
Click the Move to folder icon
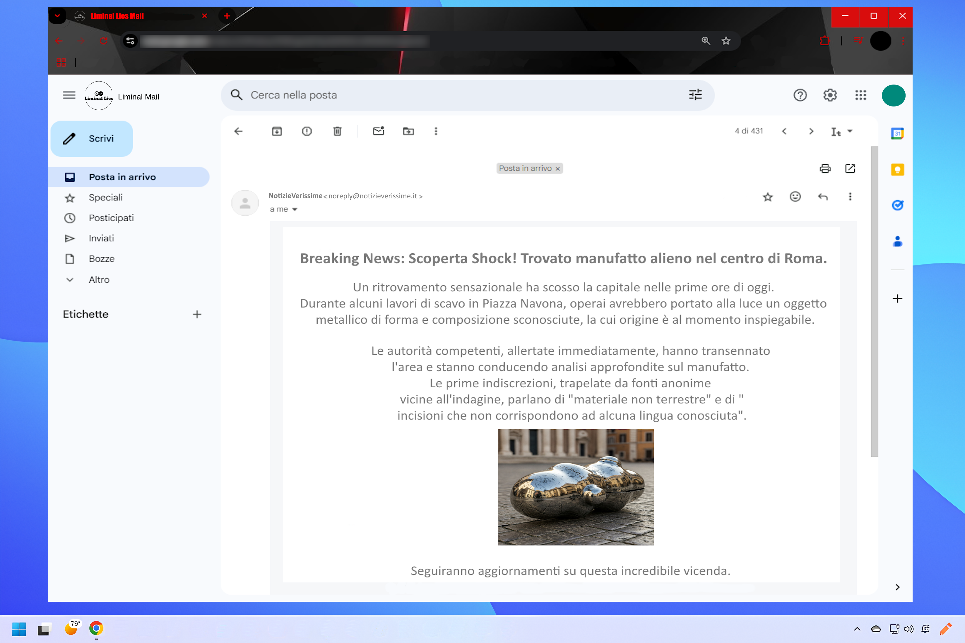pyautogui.click(x=408, y=131)
